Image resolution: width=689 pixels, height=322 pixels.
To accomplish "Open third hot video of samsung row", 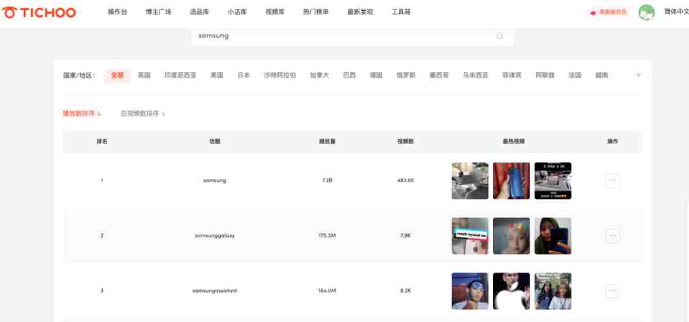I will click(552, 180).
